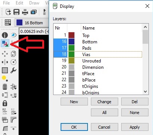Screen dimensions: 153x135
Task: Toggle visibility of layer number 16
Action: (64, 42)
